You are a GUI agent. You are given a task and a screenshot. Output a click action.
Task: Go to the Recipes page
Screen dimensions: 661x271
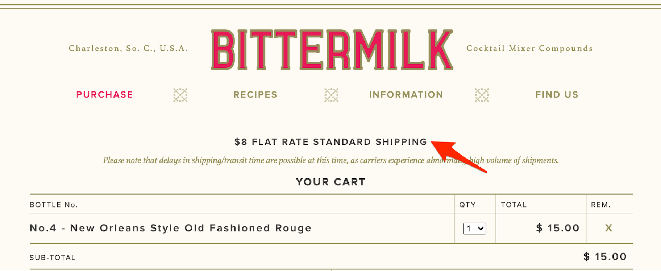[x=255, y=95]
